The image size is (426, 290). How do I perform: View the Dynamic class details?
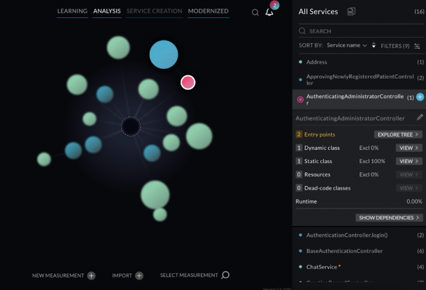409,148
